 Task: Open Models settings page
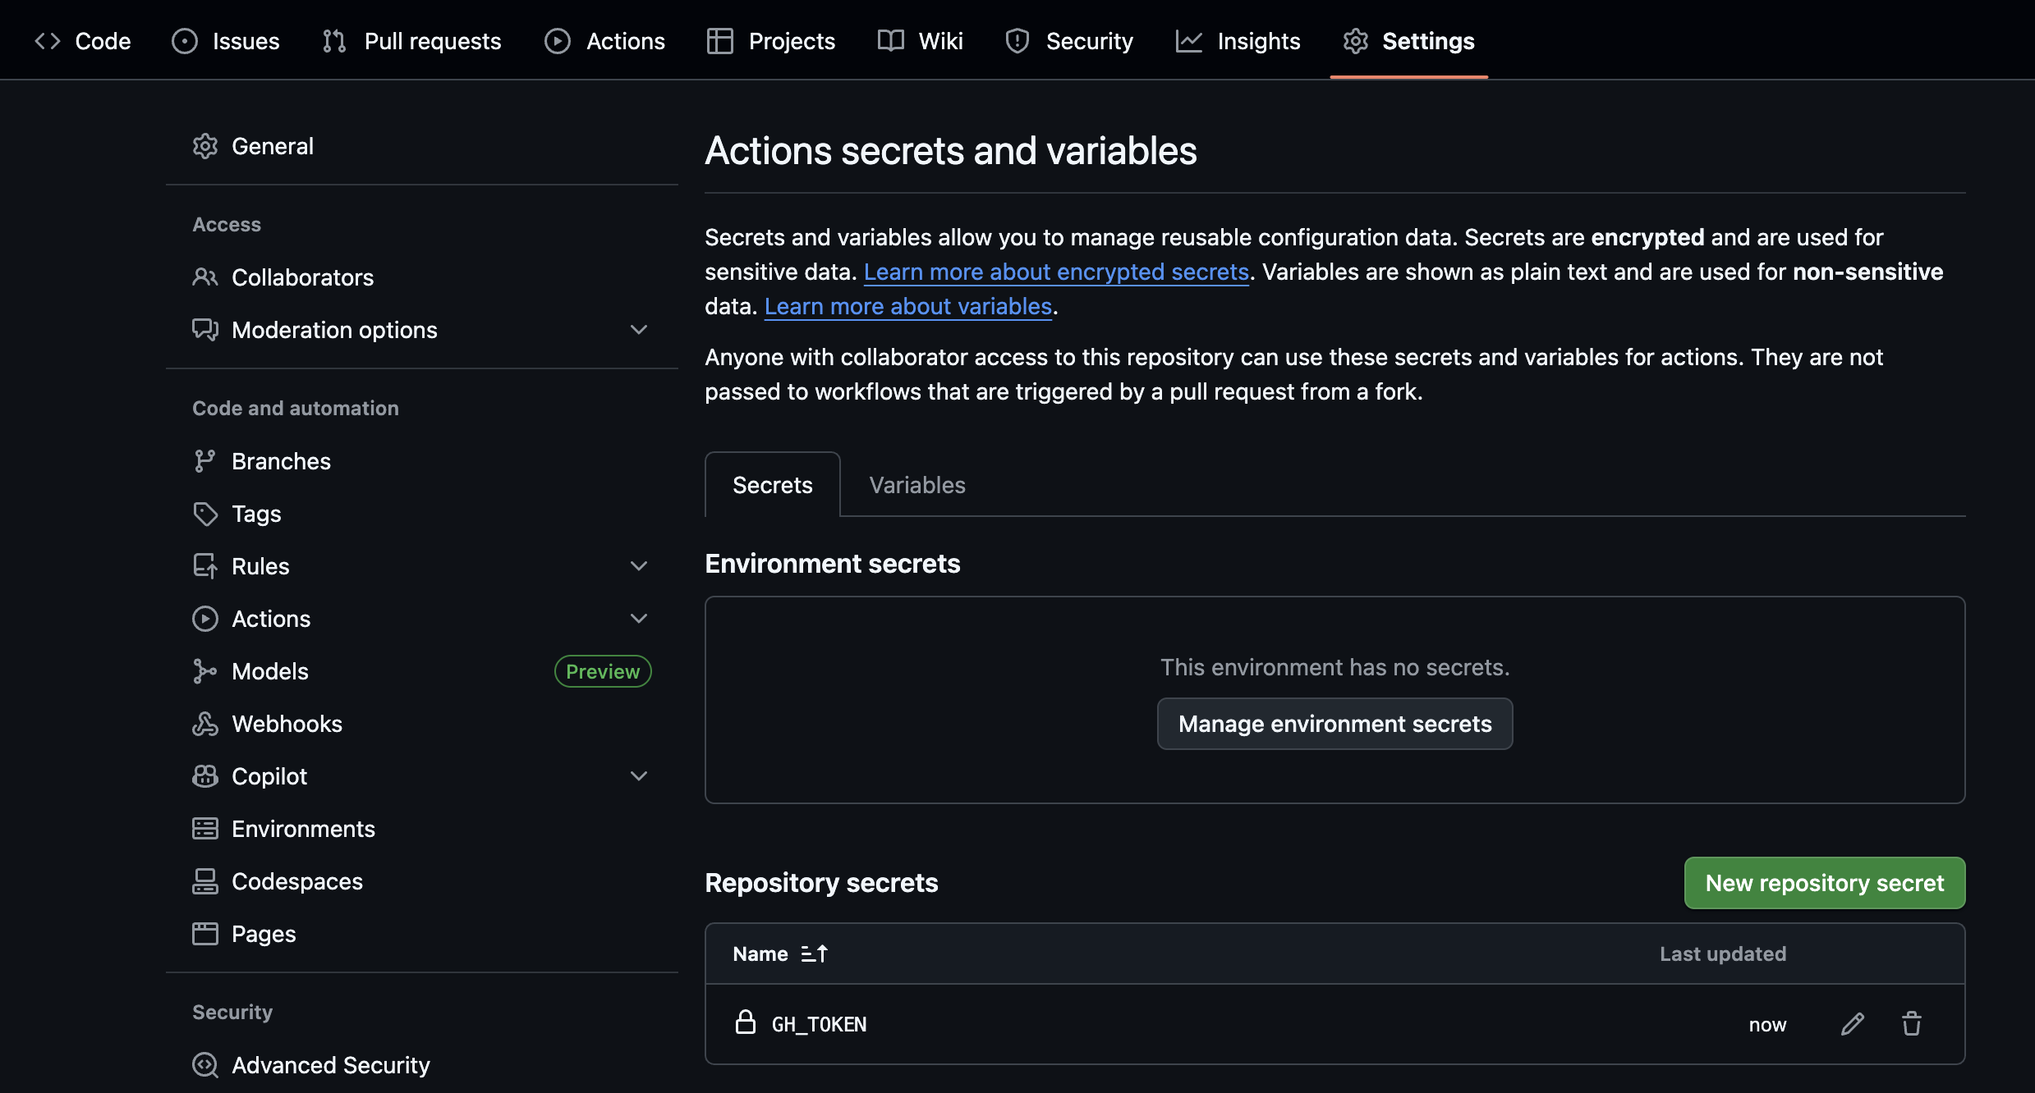(x=270, y=671)
